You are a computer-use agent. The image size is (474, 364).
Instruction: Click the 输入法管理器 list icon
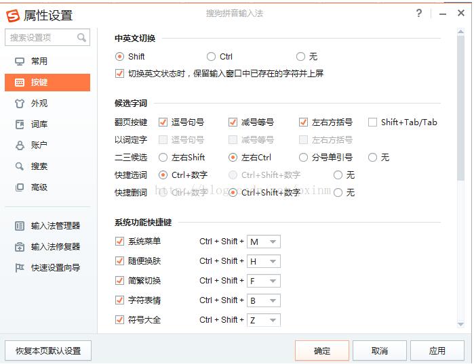coord(20,225)
